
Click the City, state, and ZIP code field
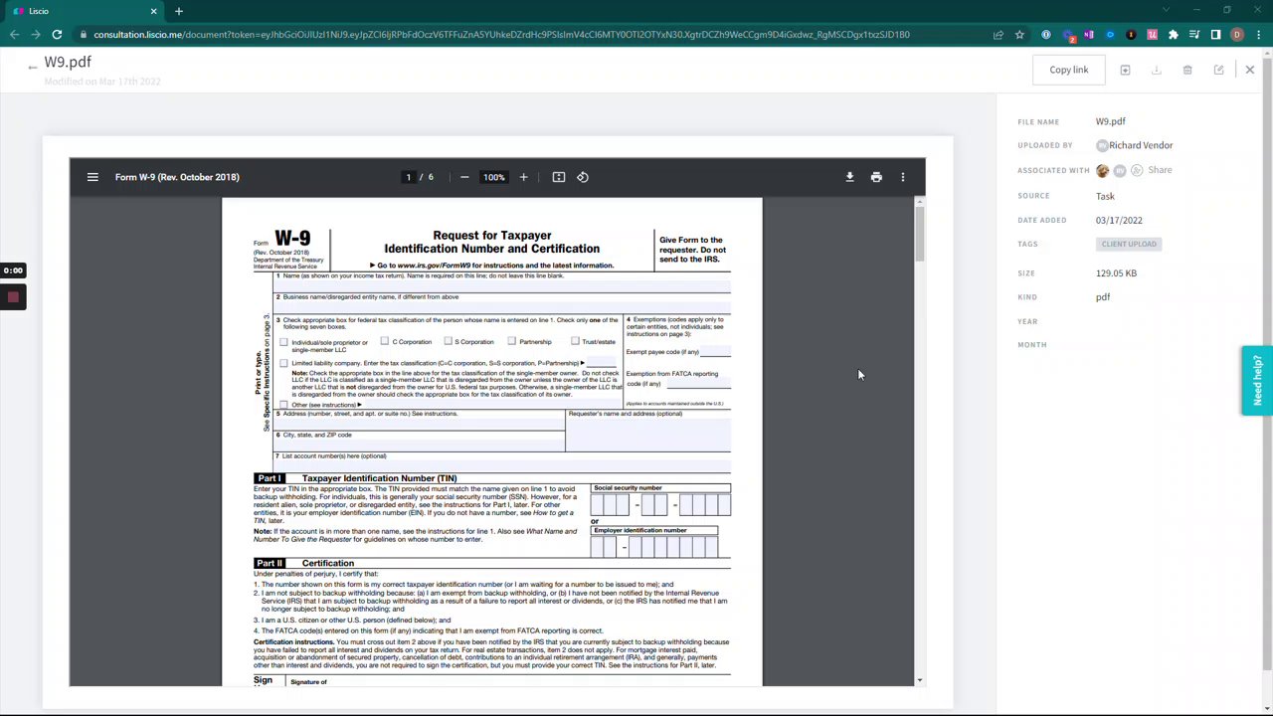click(x=420, y=446)
